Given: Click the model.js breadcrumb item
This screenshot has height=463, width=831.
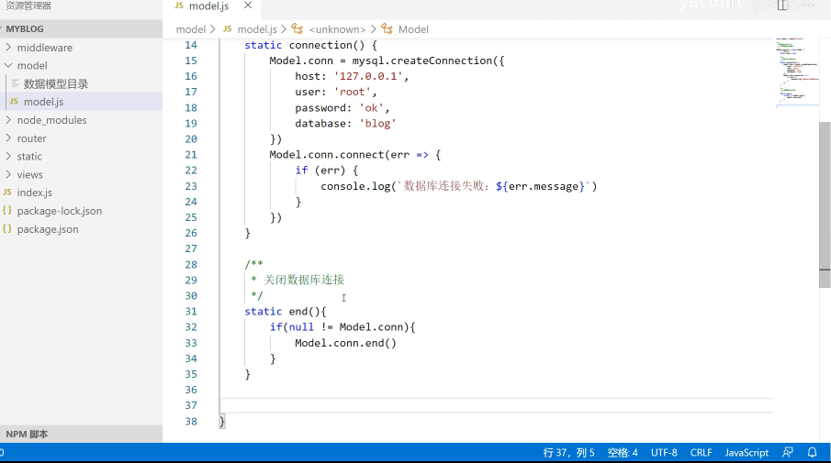Looking at the screenshot, I should tap(257, 29).
